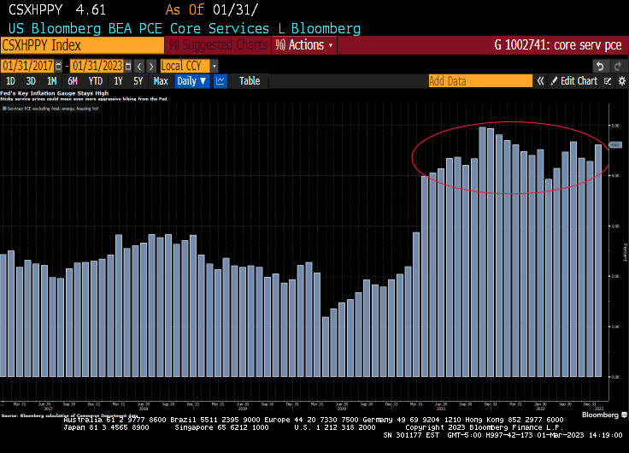This screenshot has width=629, height=453.
Task: Open end date calendar picker icon
Action: click(x=129, y=66)
